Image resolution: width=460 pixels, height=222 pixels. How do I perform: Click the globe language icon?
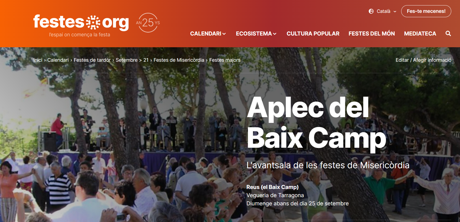371,11
